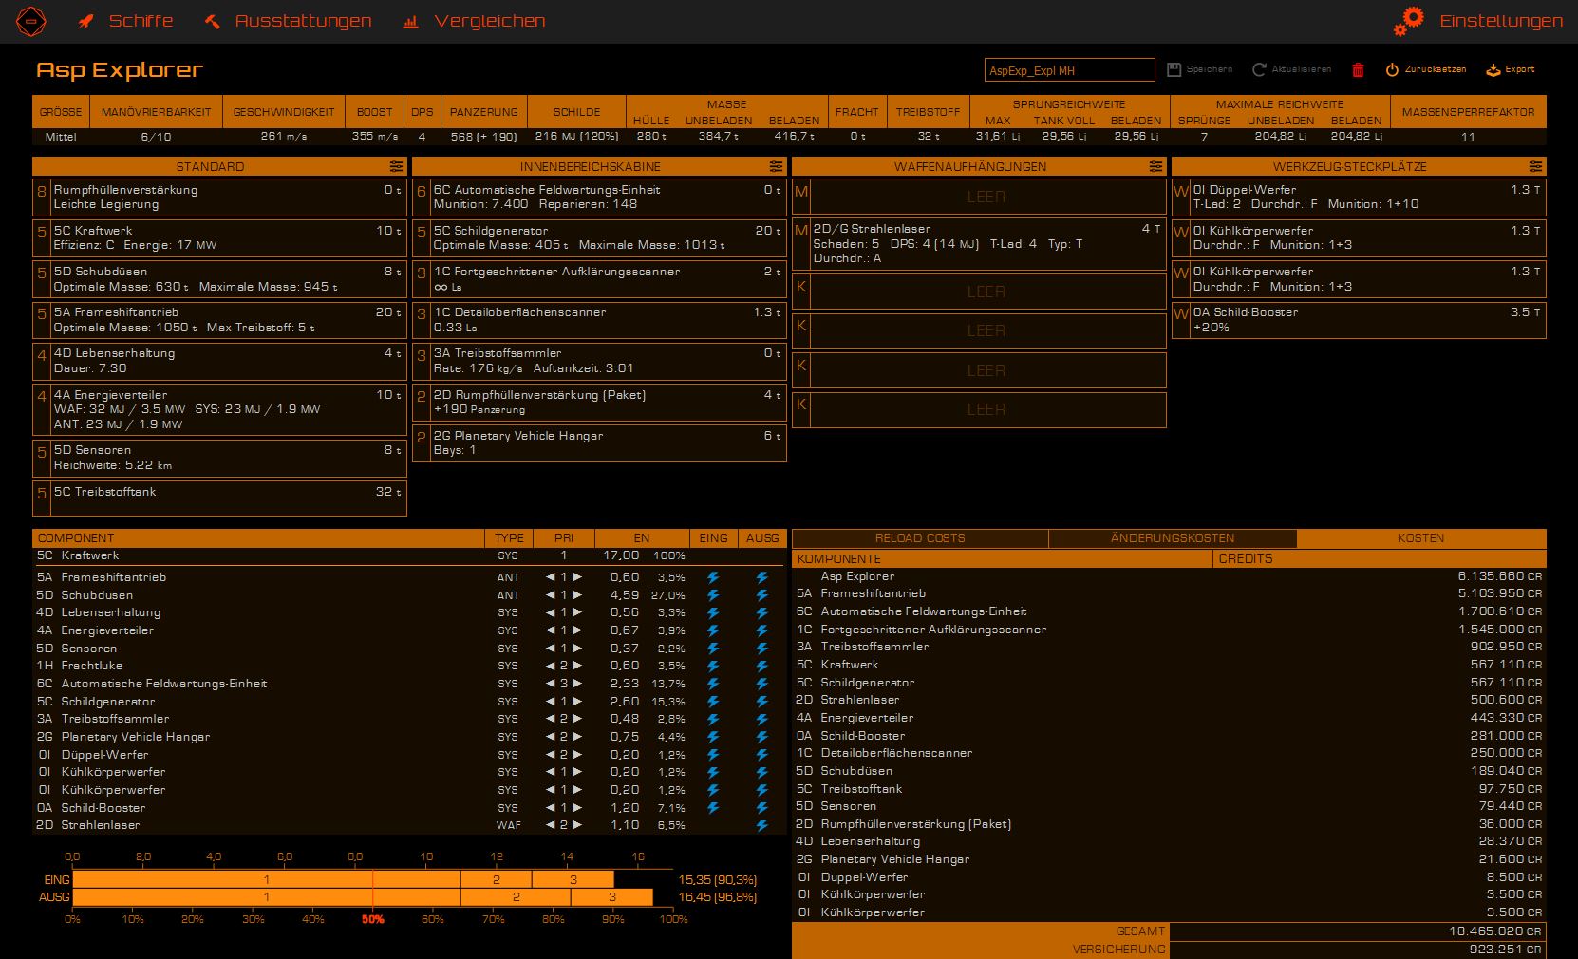This screenshot has width=1578, height=959.
Task: Click the Zurücksetzen power icon
Action: tap(1392, 69)
